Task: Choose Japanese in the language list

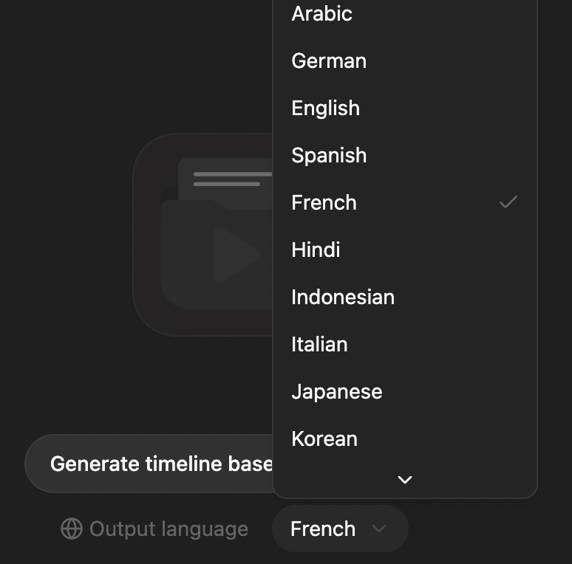Action: (x=337, y=392)
